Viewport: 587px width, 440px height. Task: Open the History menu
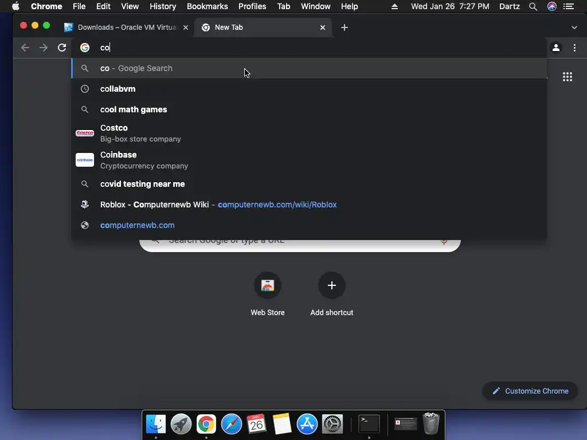163,6
